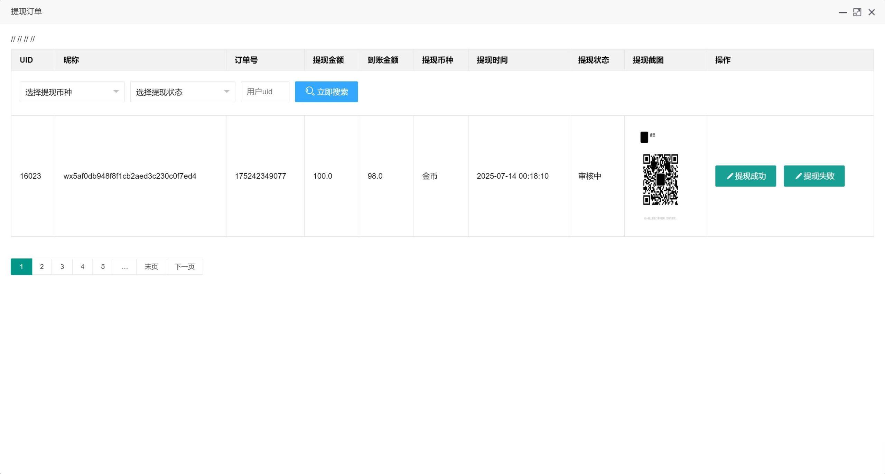This screenshot has width=885, height=474.
Task: Go to page 2 of results
Action: tap(41, 266)
